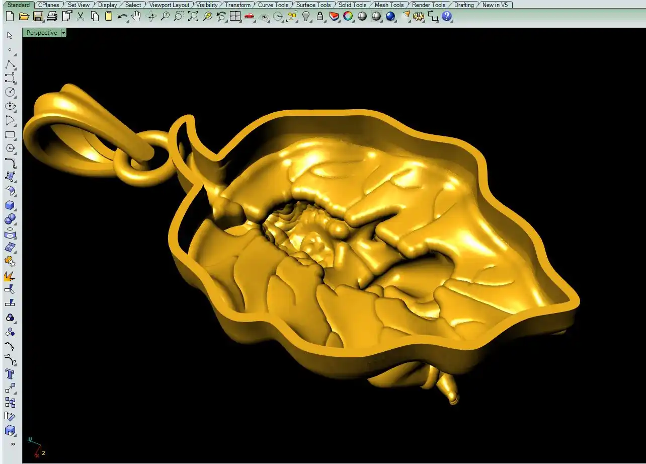The image size is (646, 464).
Task: Click the Undo arrow icon
Action: (122, 17)
